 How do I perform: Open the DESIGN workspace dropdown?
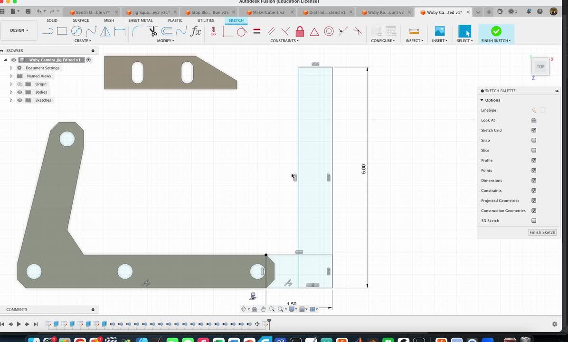click(19, 30)
